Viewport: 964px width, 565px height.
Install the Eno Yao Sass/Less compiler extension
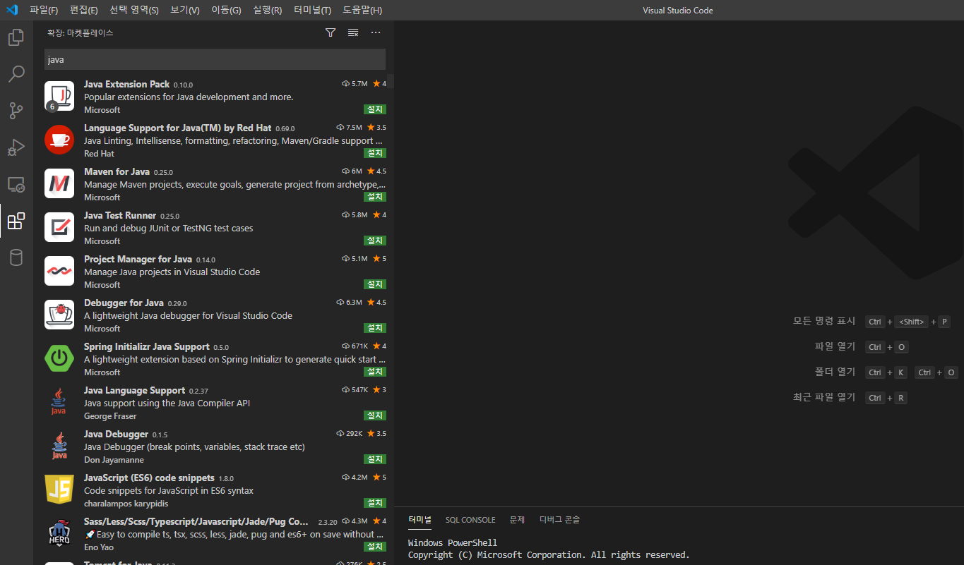click(x=375, y=547)
